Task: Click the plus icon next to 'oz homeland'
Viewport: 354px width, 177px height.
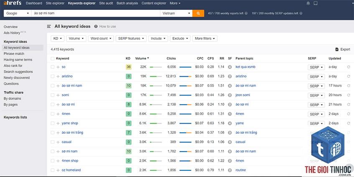Action: pyautogui.click(x=58, y=170)
